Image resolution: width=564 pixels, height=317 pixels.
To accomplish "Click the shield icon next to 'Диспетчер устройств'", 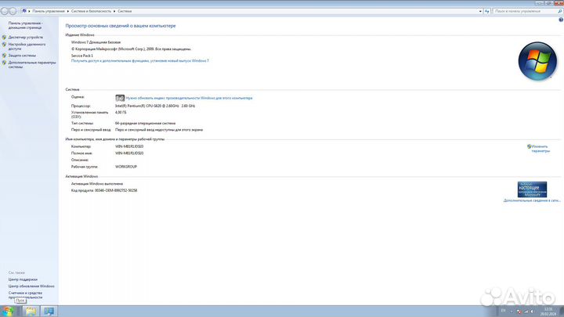I will tap(5, 38).
